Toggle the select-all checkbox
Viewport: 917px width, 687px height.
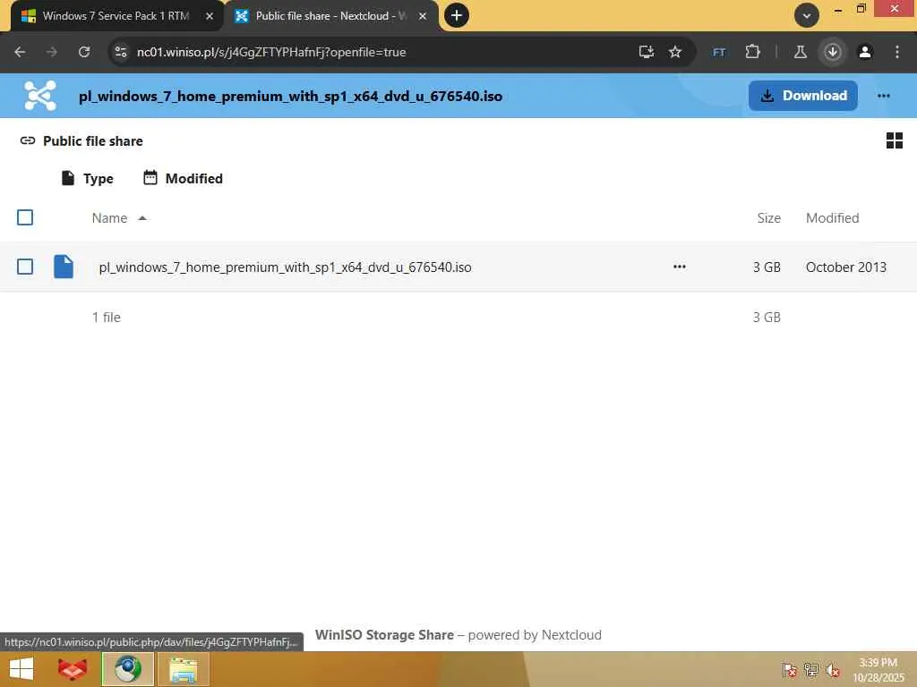click(25, 217)
